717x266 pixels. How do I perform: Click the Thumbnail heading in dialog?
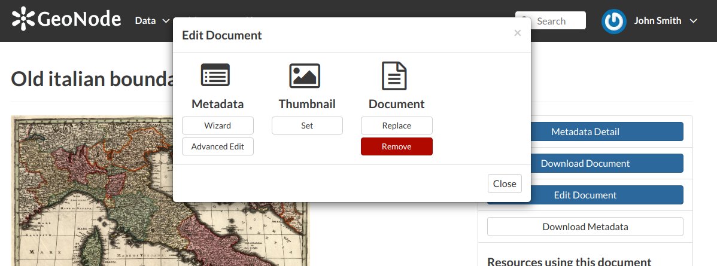307,104
